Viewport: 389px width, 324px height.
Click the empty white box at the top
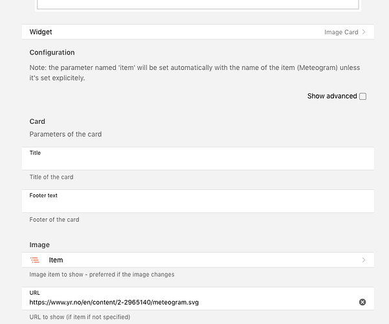pos(197,4)
